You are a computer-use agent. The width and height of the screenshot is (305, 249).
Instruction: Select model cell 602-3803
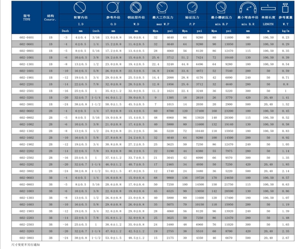coord(27,238)
